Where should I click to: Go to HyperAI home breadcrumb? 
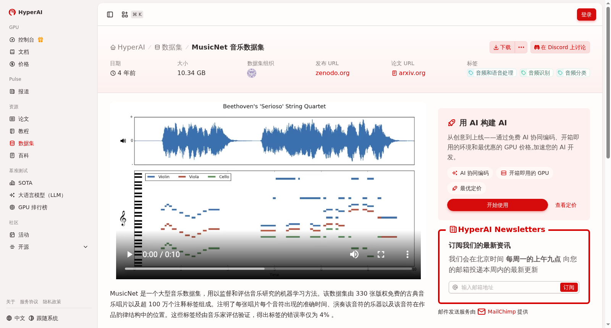128,47
